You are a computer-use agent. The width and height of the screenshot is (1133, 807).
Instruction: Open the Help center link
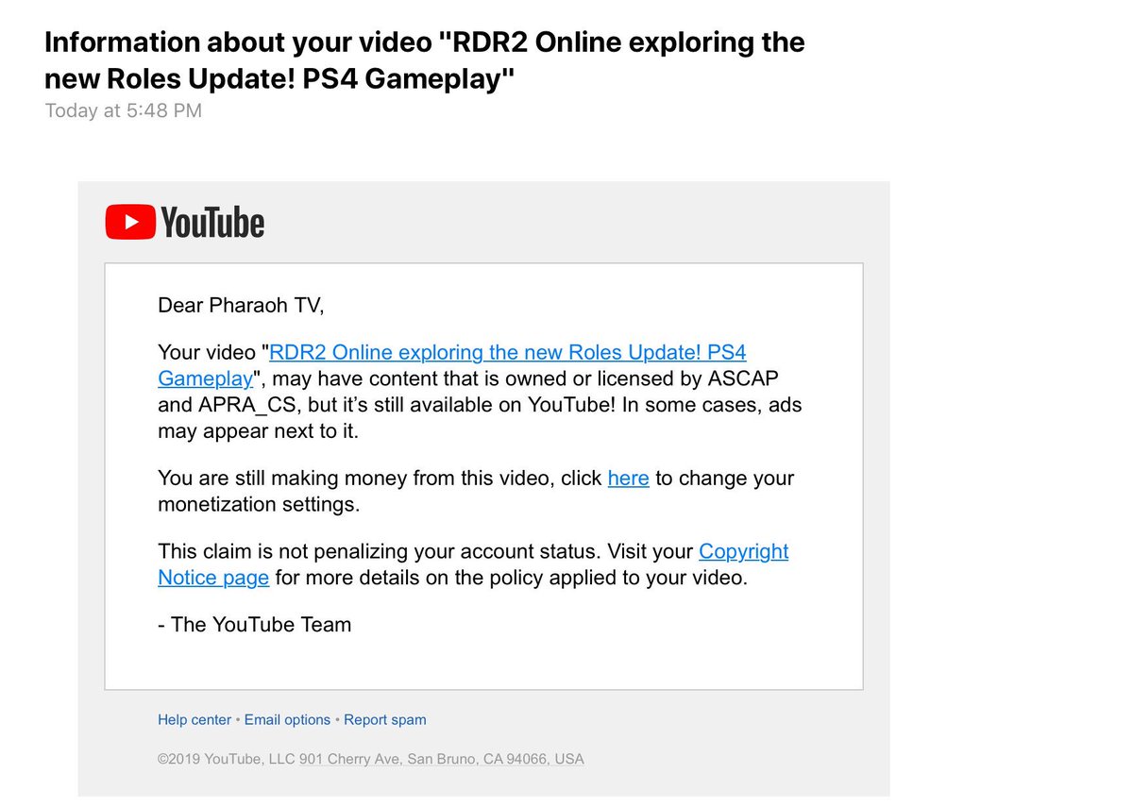point(194,720)
